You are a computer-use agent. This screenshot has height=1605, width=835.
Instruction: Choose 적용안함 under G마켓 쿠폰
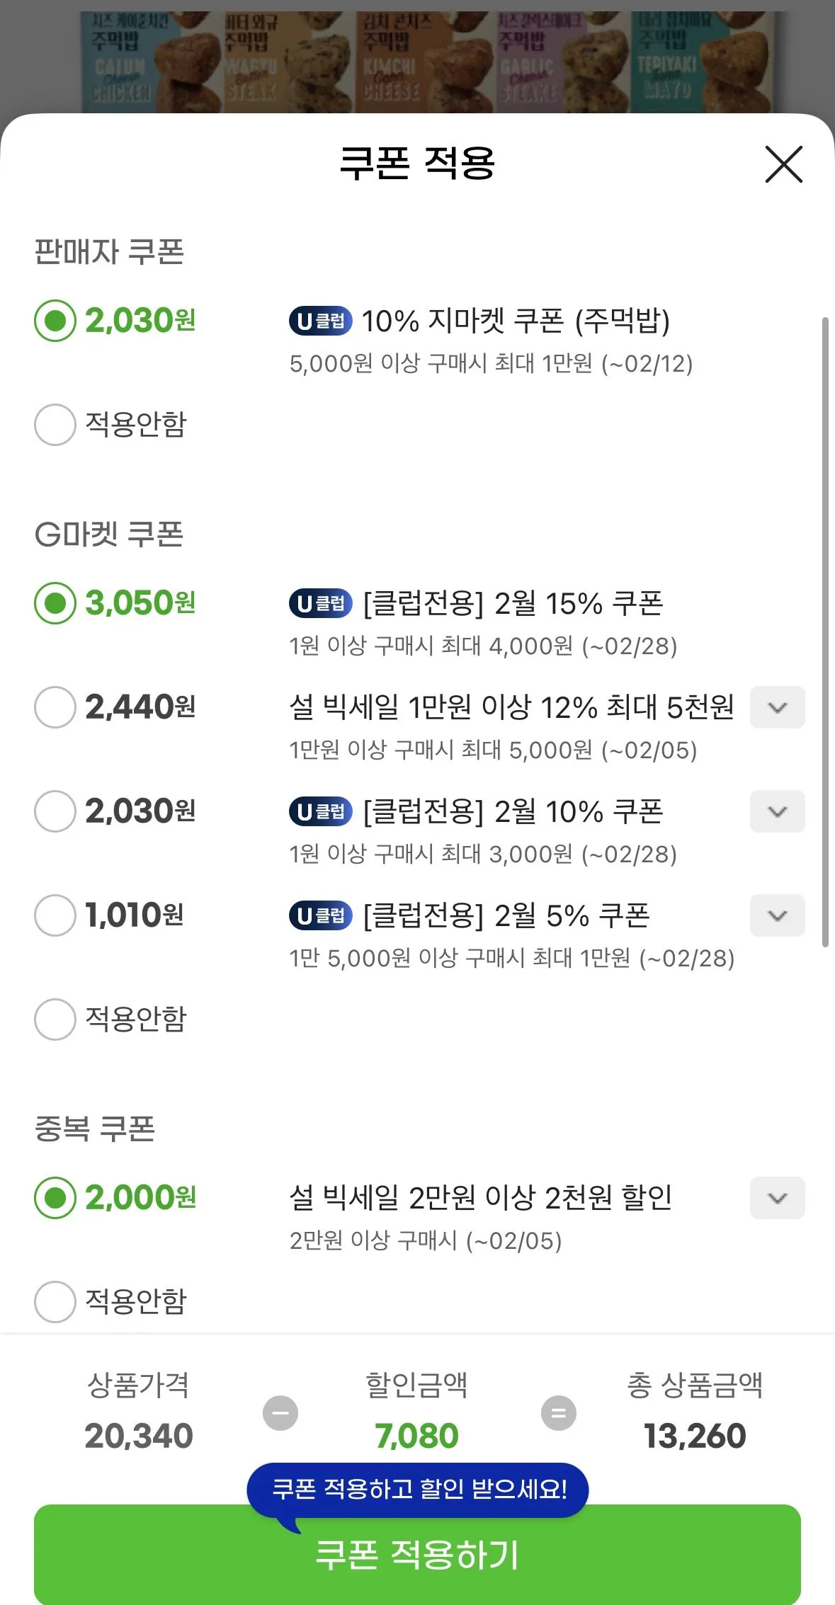pyautogui.click(x=55, y=1019)
